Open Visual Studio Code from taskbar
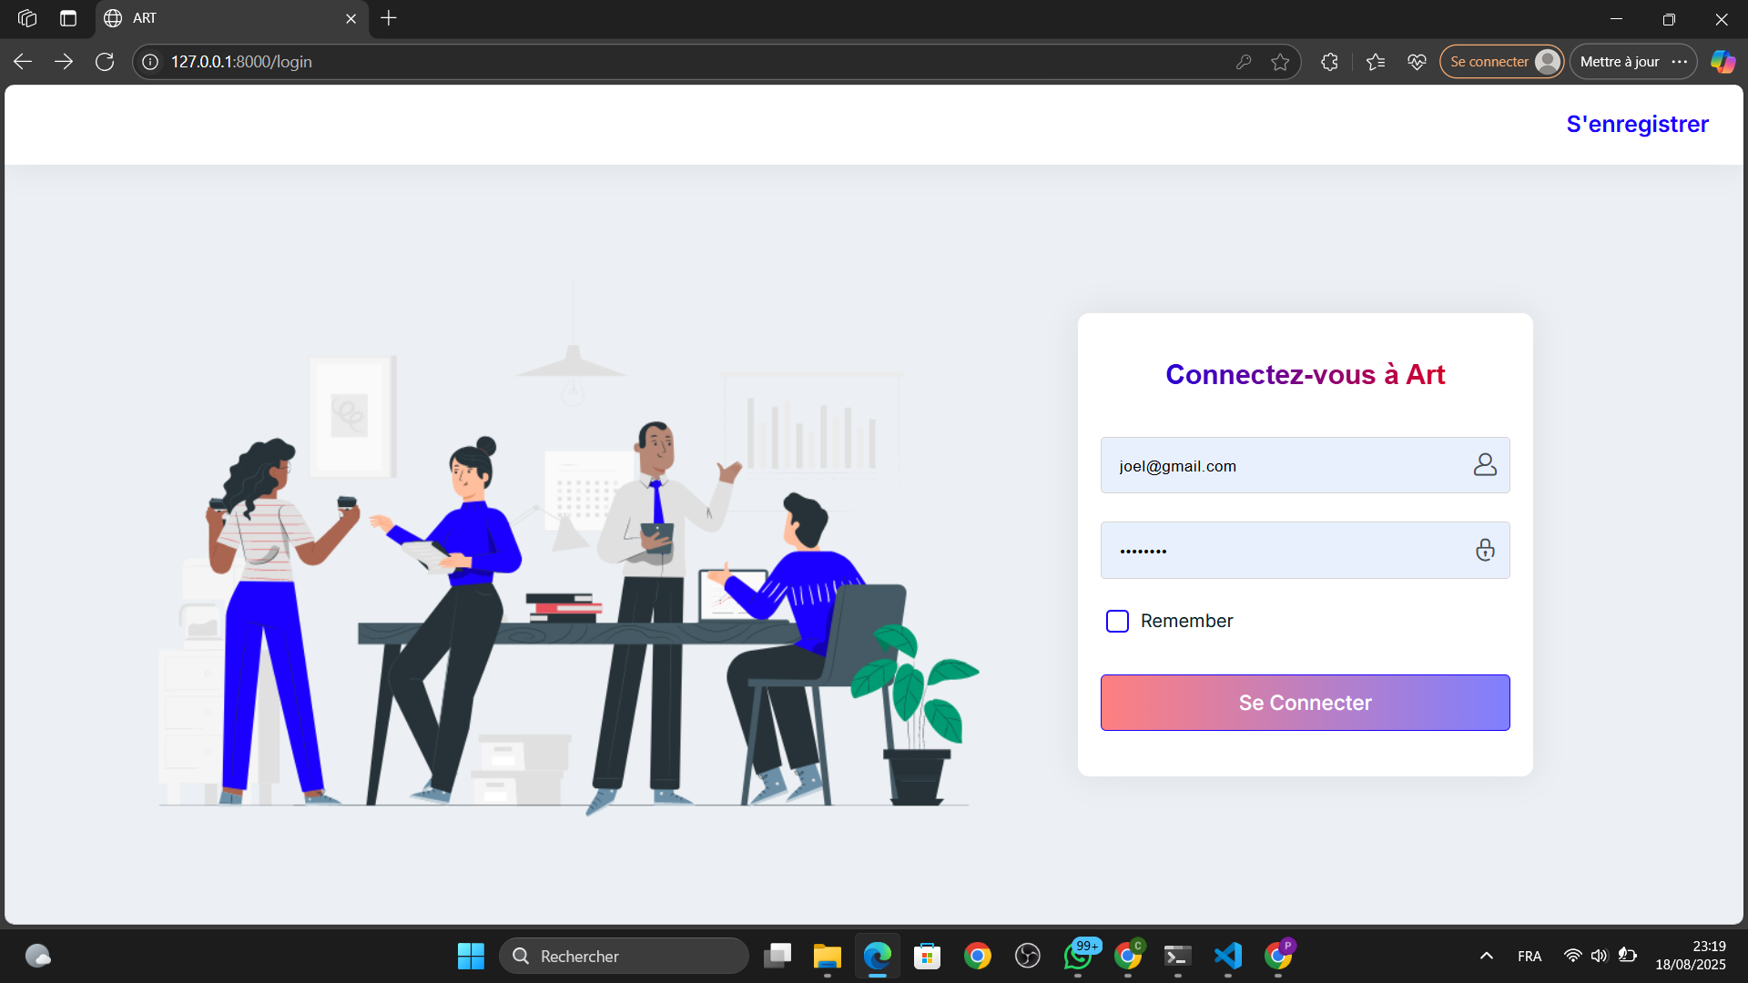This screenshot has height=983, width=1748. pyautogui.click(x=1227, y=956)
